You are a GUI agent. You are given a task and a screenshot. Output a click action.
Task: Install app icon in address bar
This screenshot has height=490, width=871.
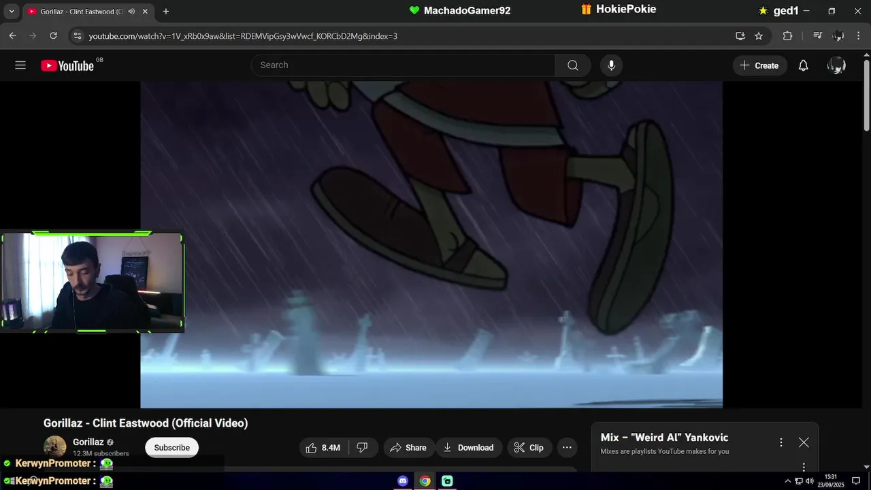740,35
